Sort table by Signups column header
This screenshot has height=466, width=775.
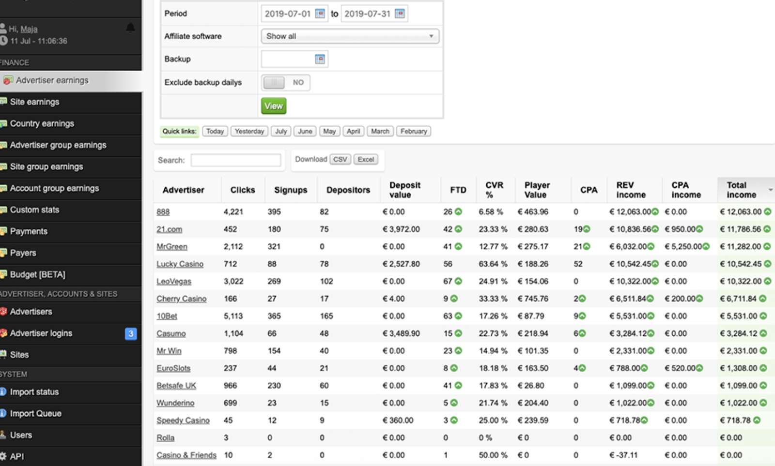[x=291, y=190]
